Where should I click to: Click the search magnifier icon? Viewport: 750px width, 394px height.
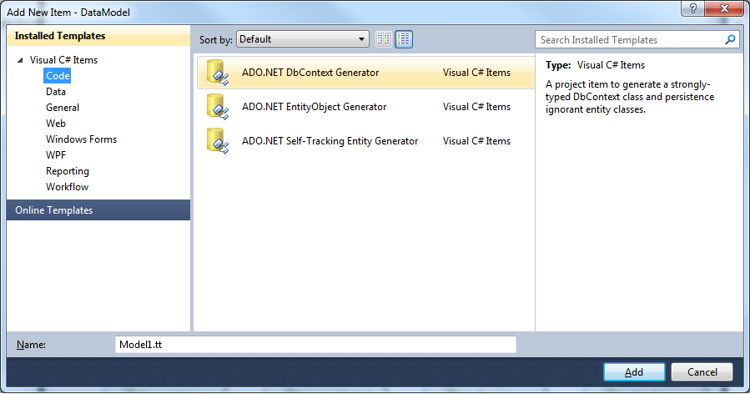pyautogui.click(x=730, y=39)
